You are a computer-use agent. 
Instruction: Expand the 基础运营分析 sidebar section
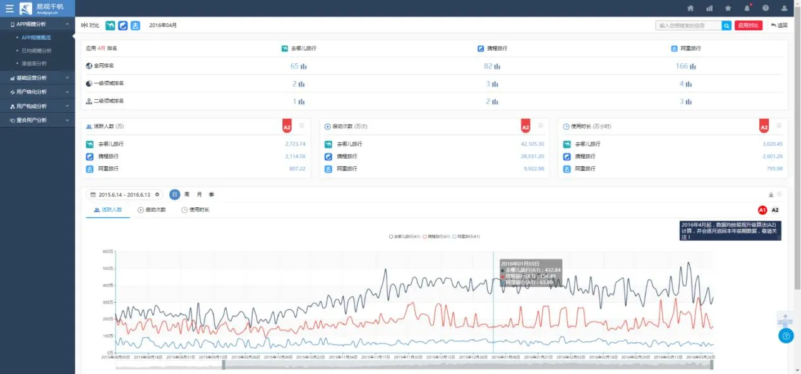click(37, 78)
